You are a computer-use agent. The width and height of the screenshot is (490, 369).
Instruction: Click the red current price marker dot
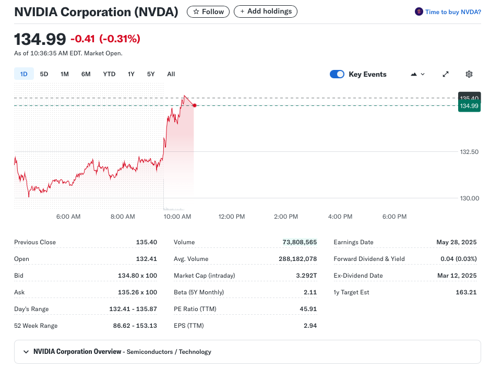tap(195, 105)
